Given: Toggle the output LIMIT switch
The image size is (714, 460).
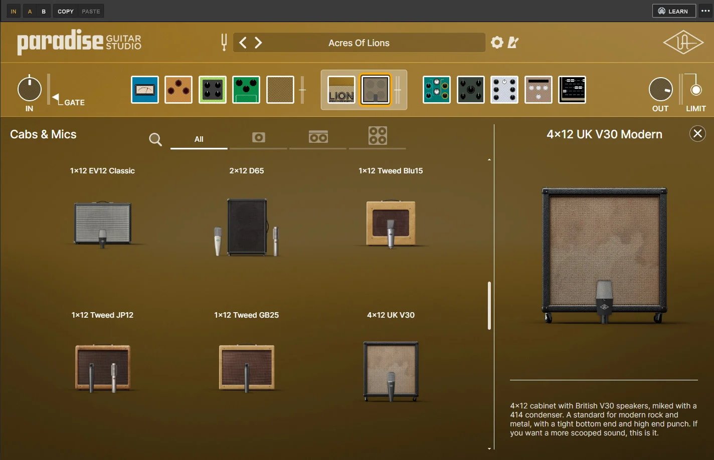Looking at the screenshot, I should pyautogui.click(x=696, y=90).
